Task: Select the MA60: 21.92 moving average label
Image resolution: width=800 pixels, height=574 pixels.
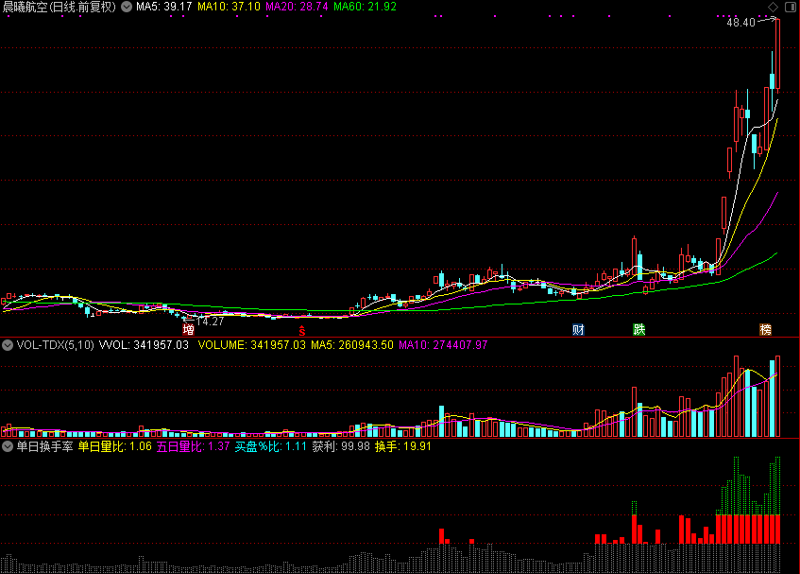Action: [x=365, y=7]
